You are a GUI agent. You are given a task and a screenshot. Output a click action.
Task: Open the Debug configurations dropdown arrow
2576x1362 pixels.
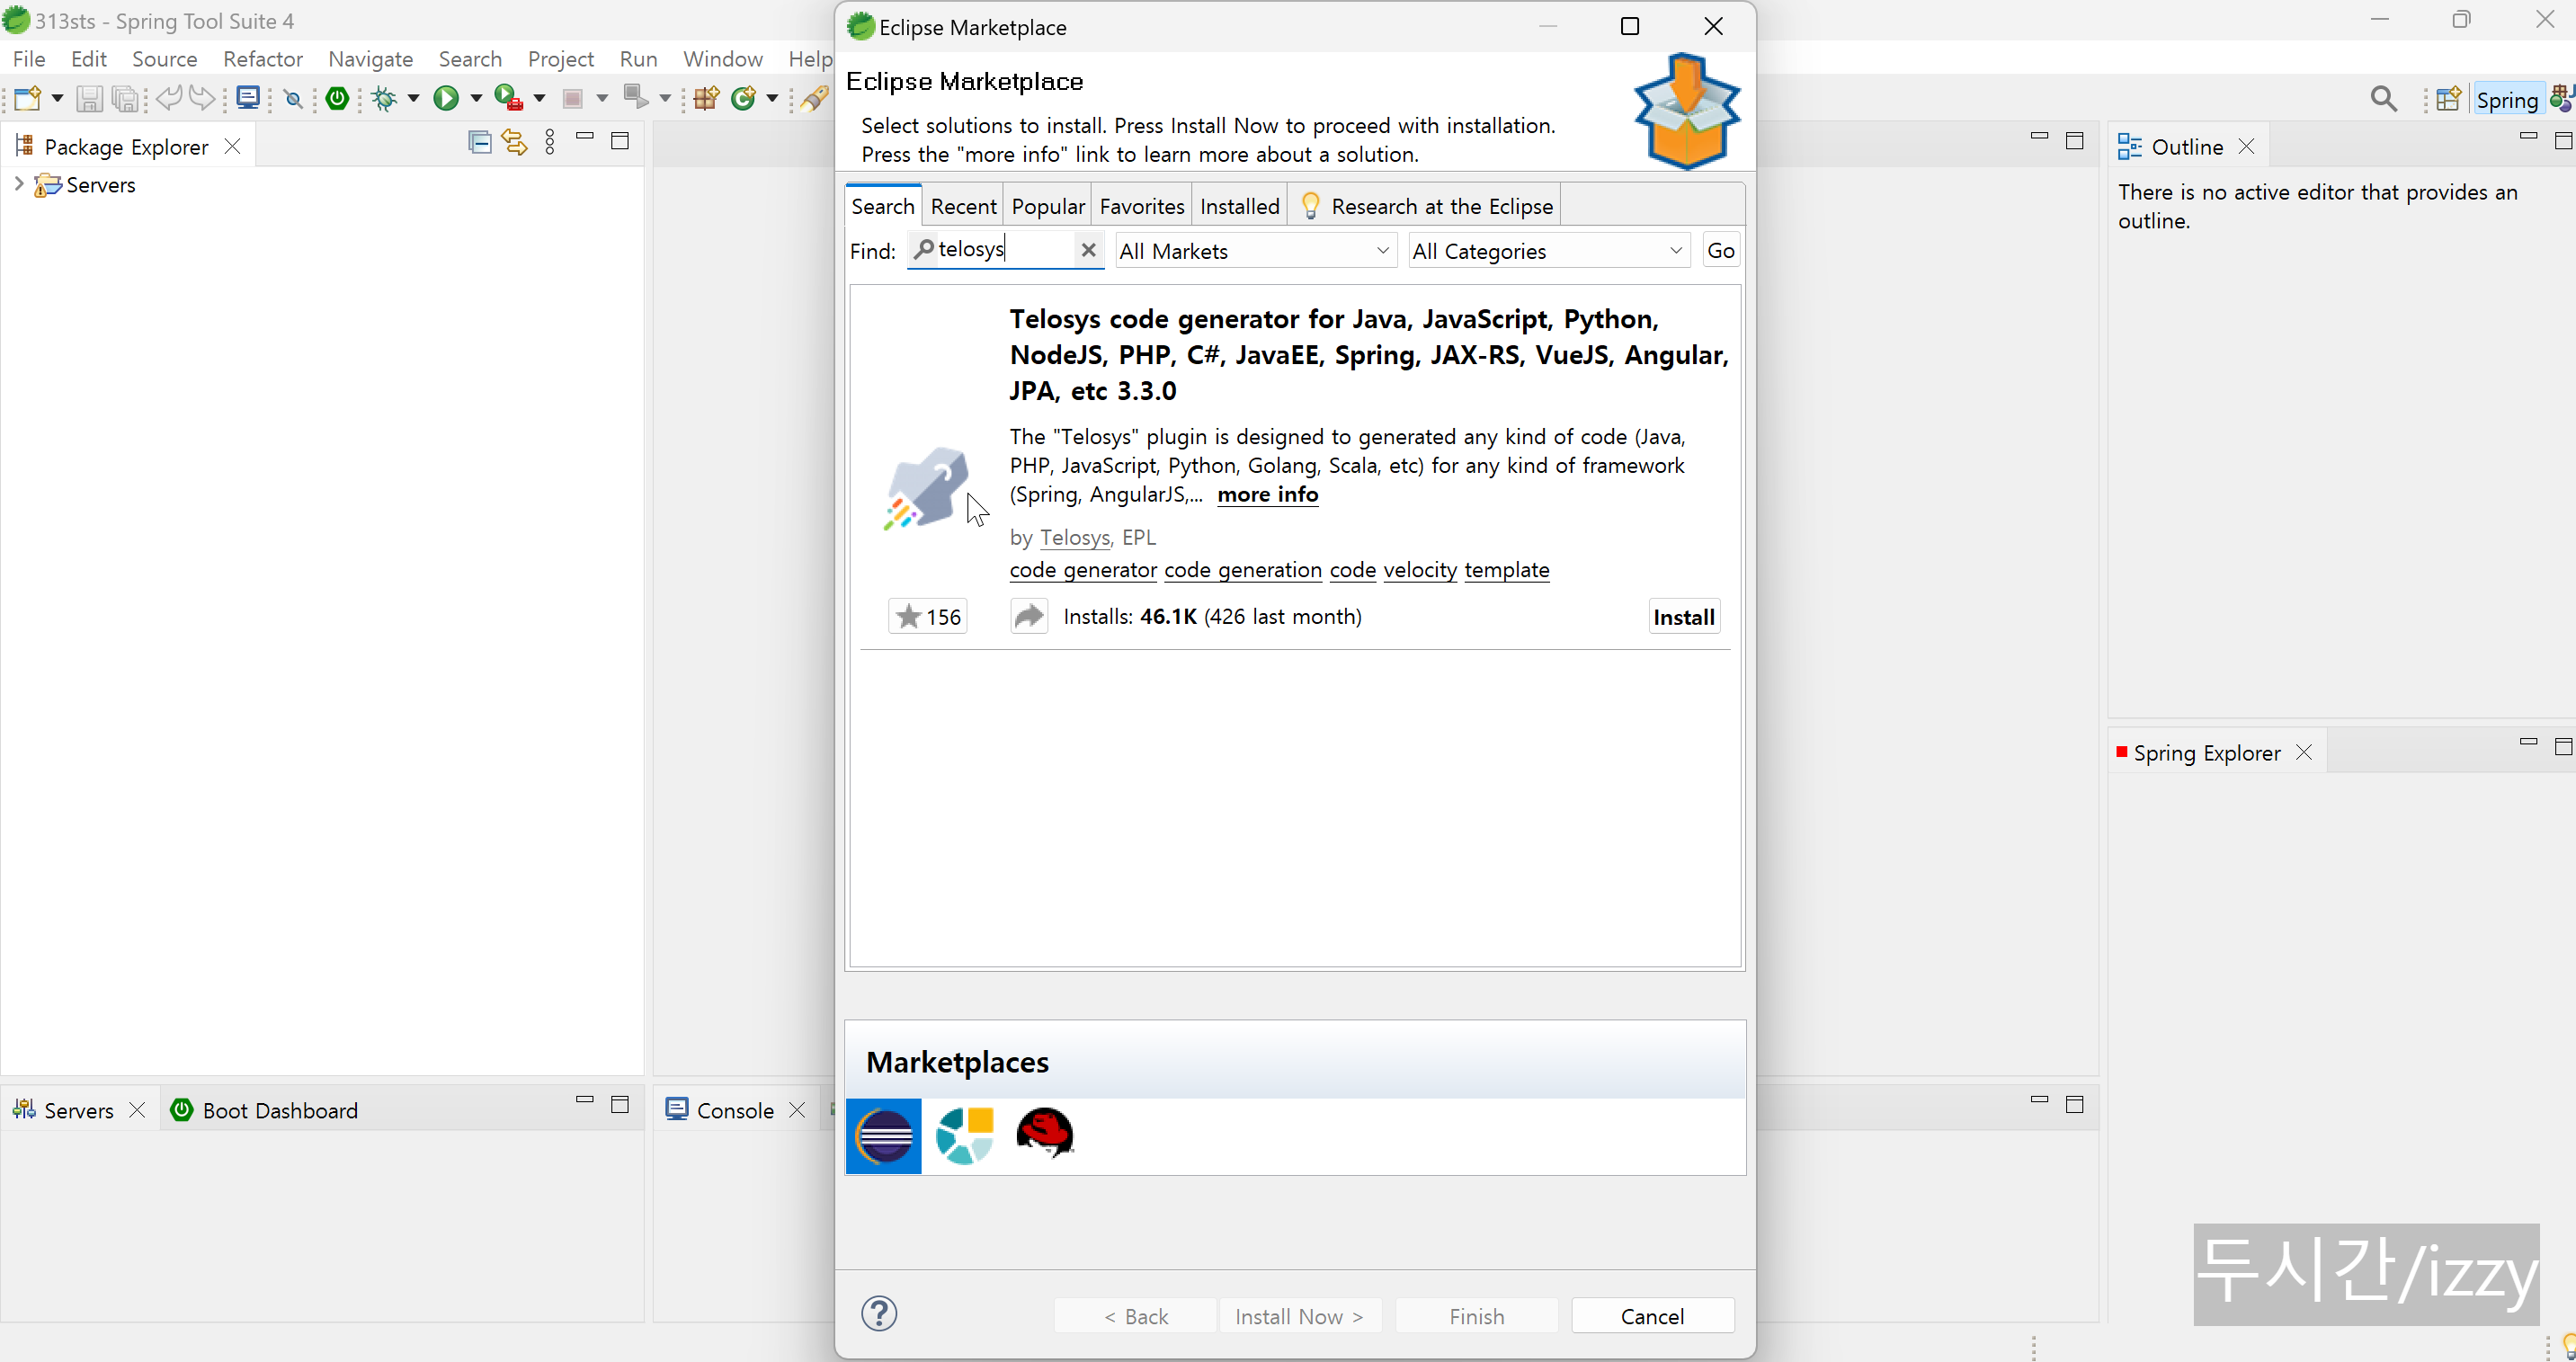(413, 98)
